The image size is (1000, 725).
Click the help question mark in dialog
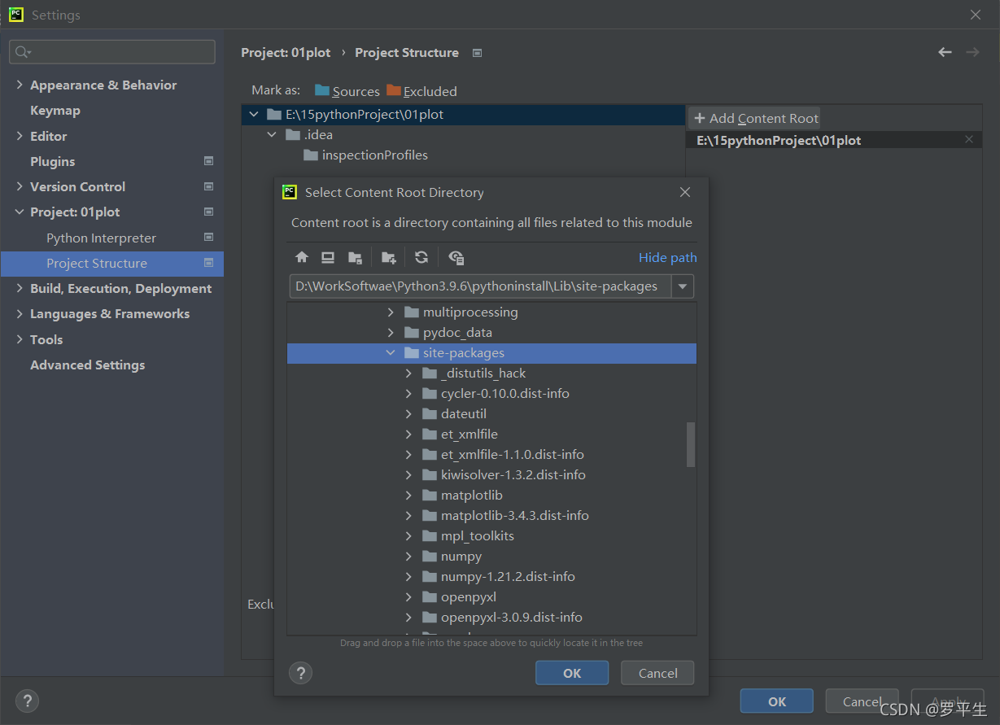(301, 673)
